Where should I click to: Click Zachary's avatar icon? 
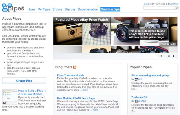click(x=136, y=101)
